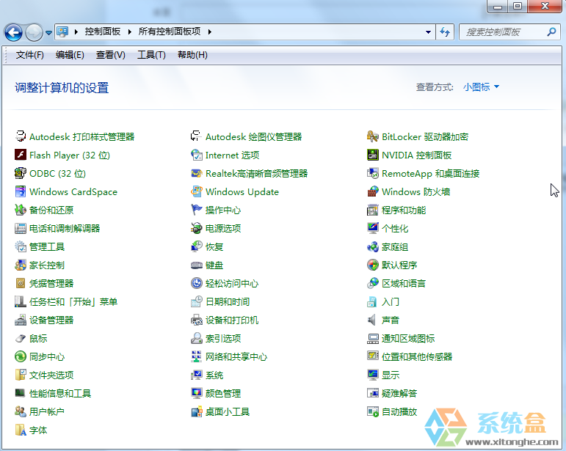The image size is (566, 451).
Task: Click the 设备管理器 icon
Action: click(x=21, y=320)
